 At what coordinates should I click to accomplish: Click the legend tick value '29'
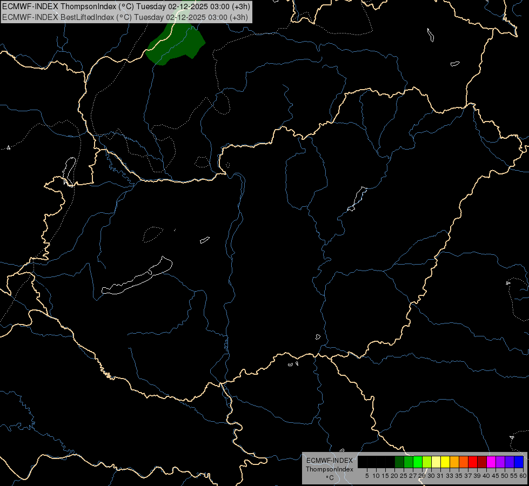tap(421, 476)
